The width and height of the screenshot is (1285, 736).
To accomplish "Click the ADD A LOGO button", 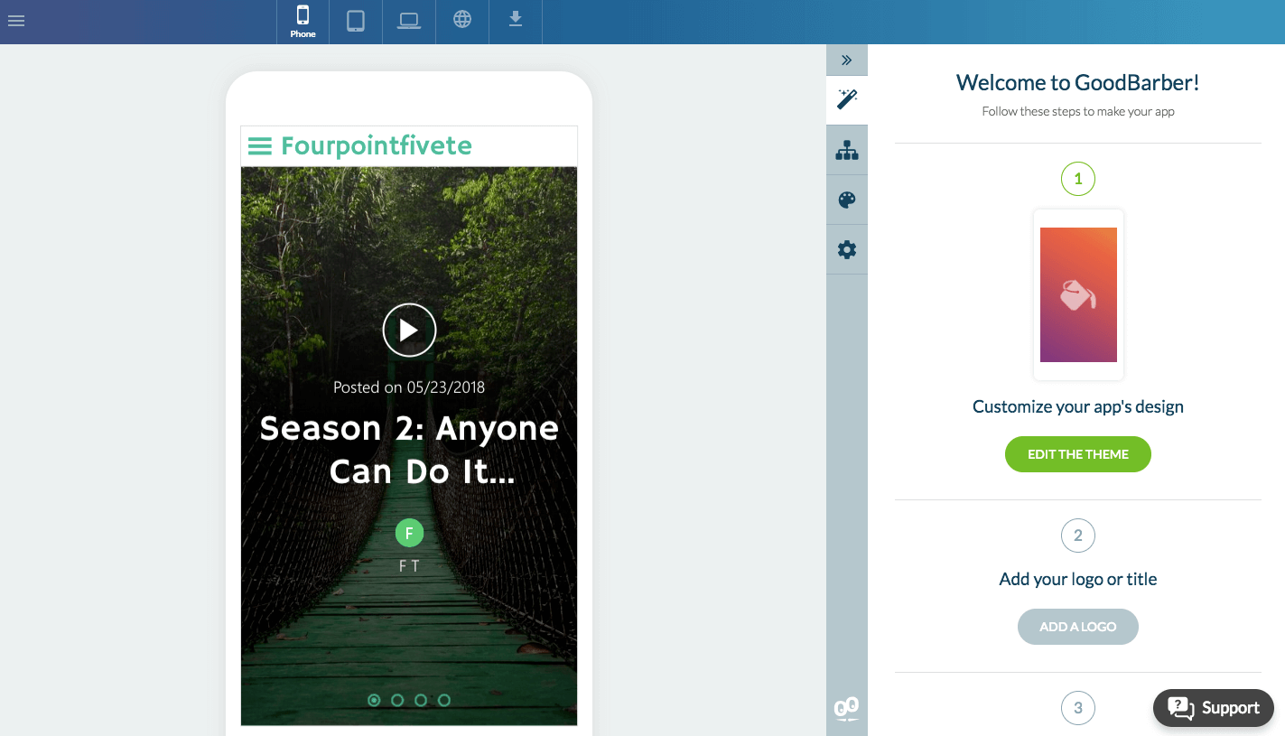I will [1078, 627].
